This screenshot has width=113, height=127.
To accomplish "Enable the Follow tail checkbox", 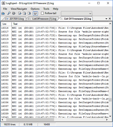I will tap(42, 13).
